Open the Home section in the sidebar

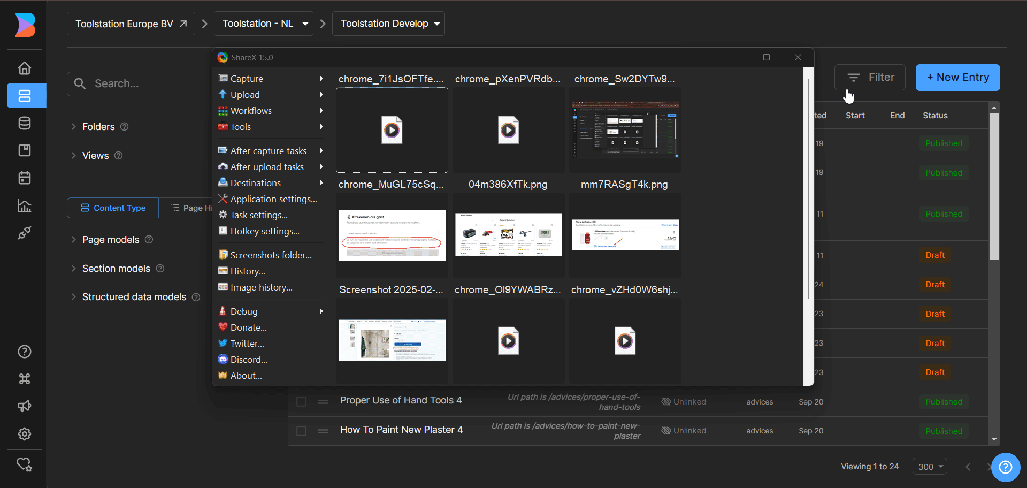tap(25, 68)
